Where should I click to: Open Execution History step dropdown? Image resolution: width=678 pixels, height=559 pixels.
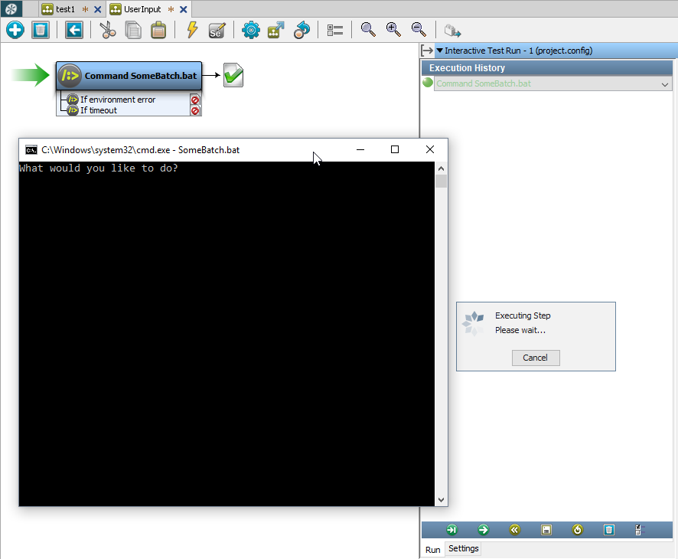pyautogui.click(x=664, y=84)
